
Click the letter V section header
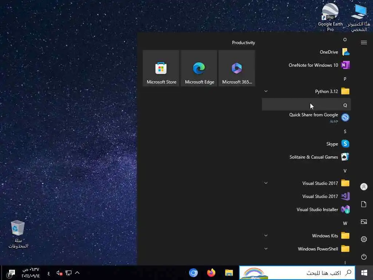tap(345, 171)
